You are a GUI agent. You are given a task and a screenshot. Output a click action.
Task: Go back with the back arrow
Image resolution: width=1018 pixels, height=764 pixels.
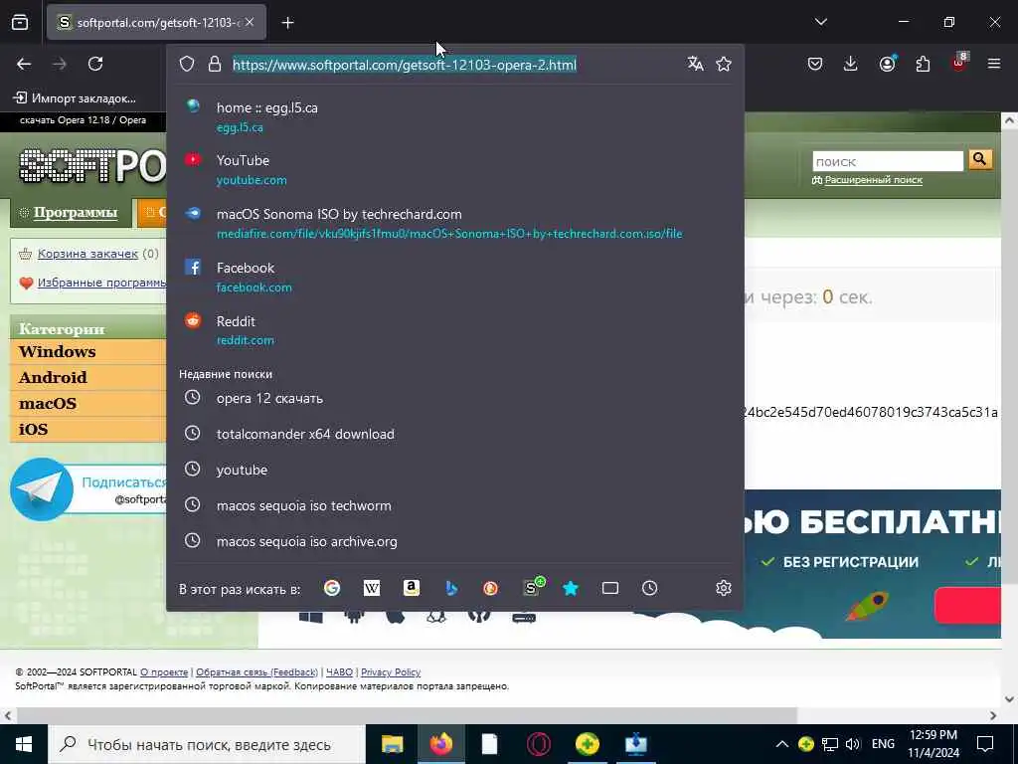point(24,64)
